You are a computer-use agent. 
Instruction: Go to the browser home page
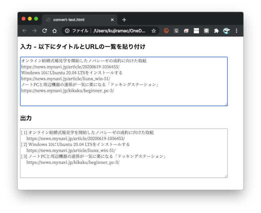pyautogui.click(x=54, y=31)
